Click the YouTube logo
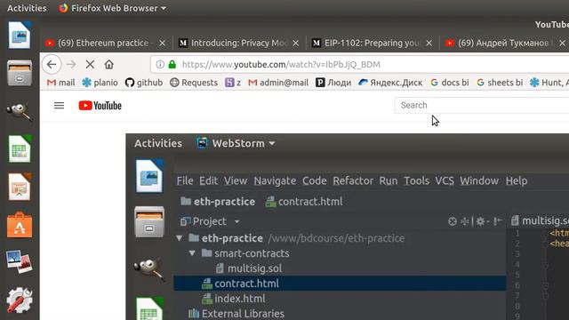Image resolution: width=569 pixels, height=320 pixels. [x=100, y=106]
